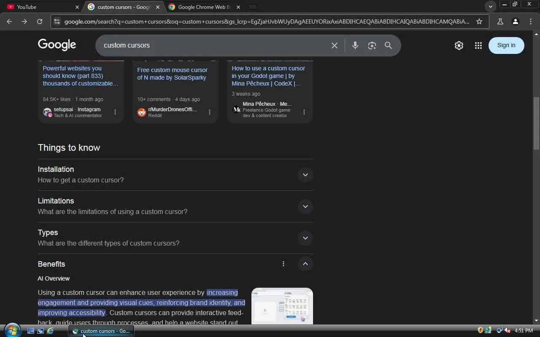Click the setupsai · Instagram source name

(x=77, y=110)
